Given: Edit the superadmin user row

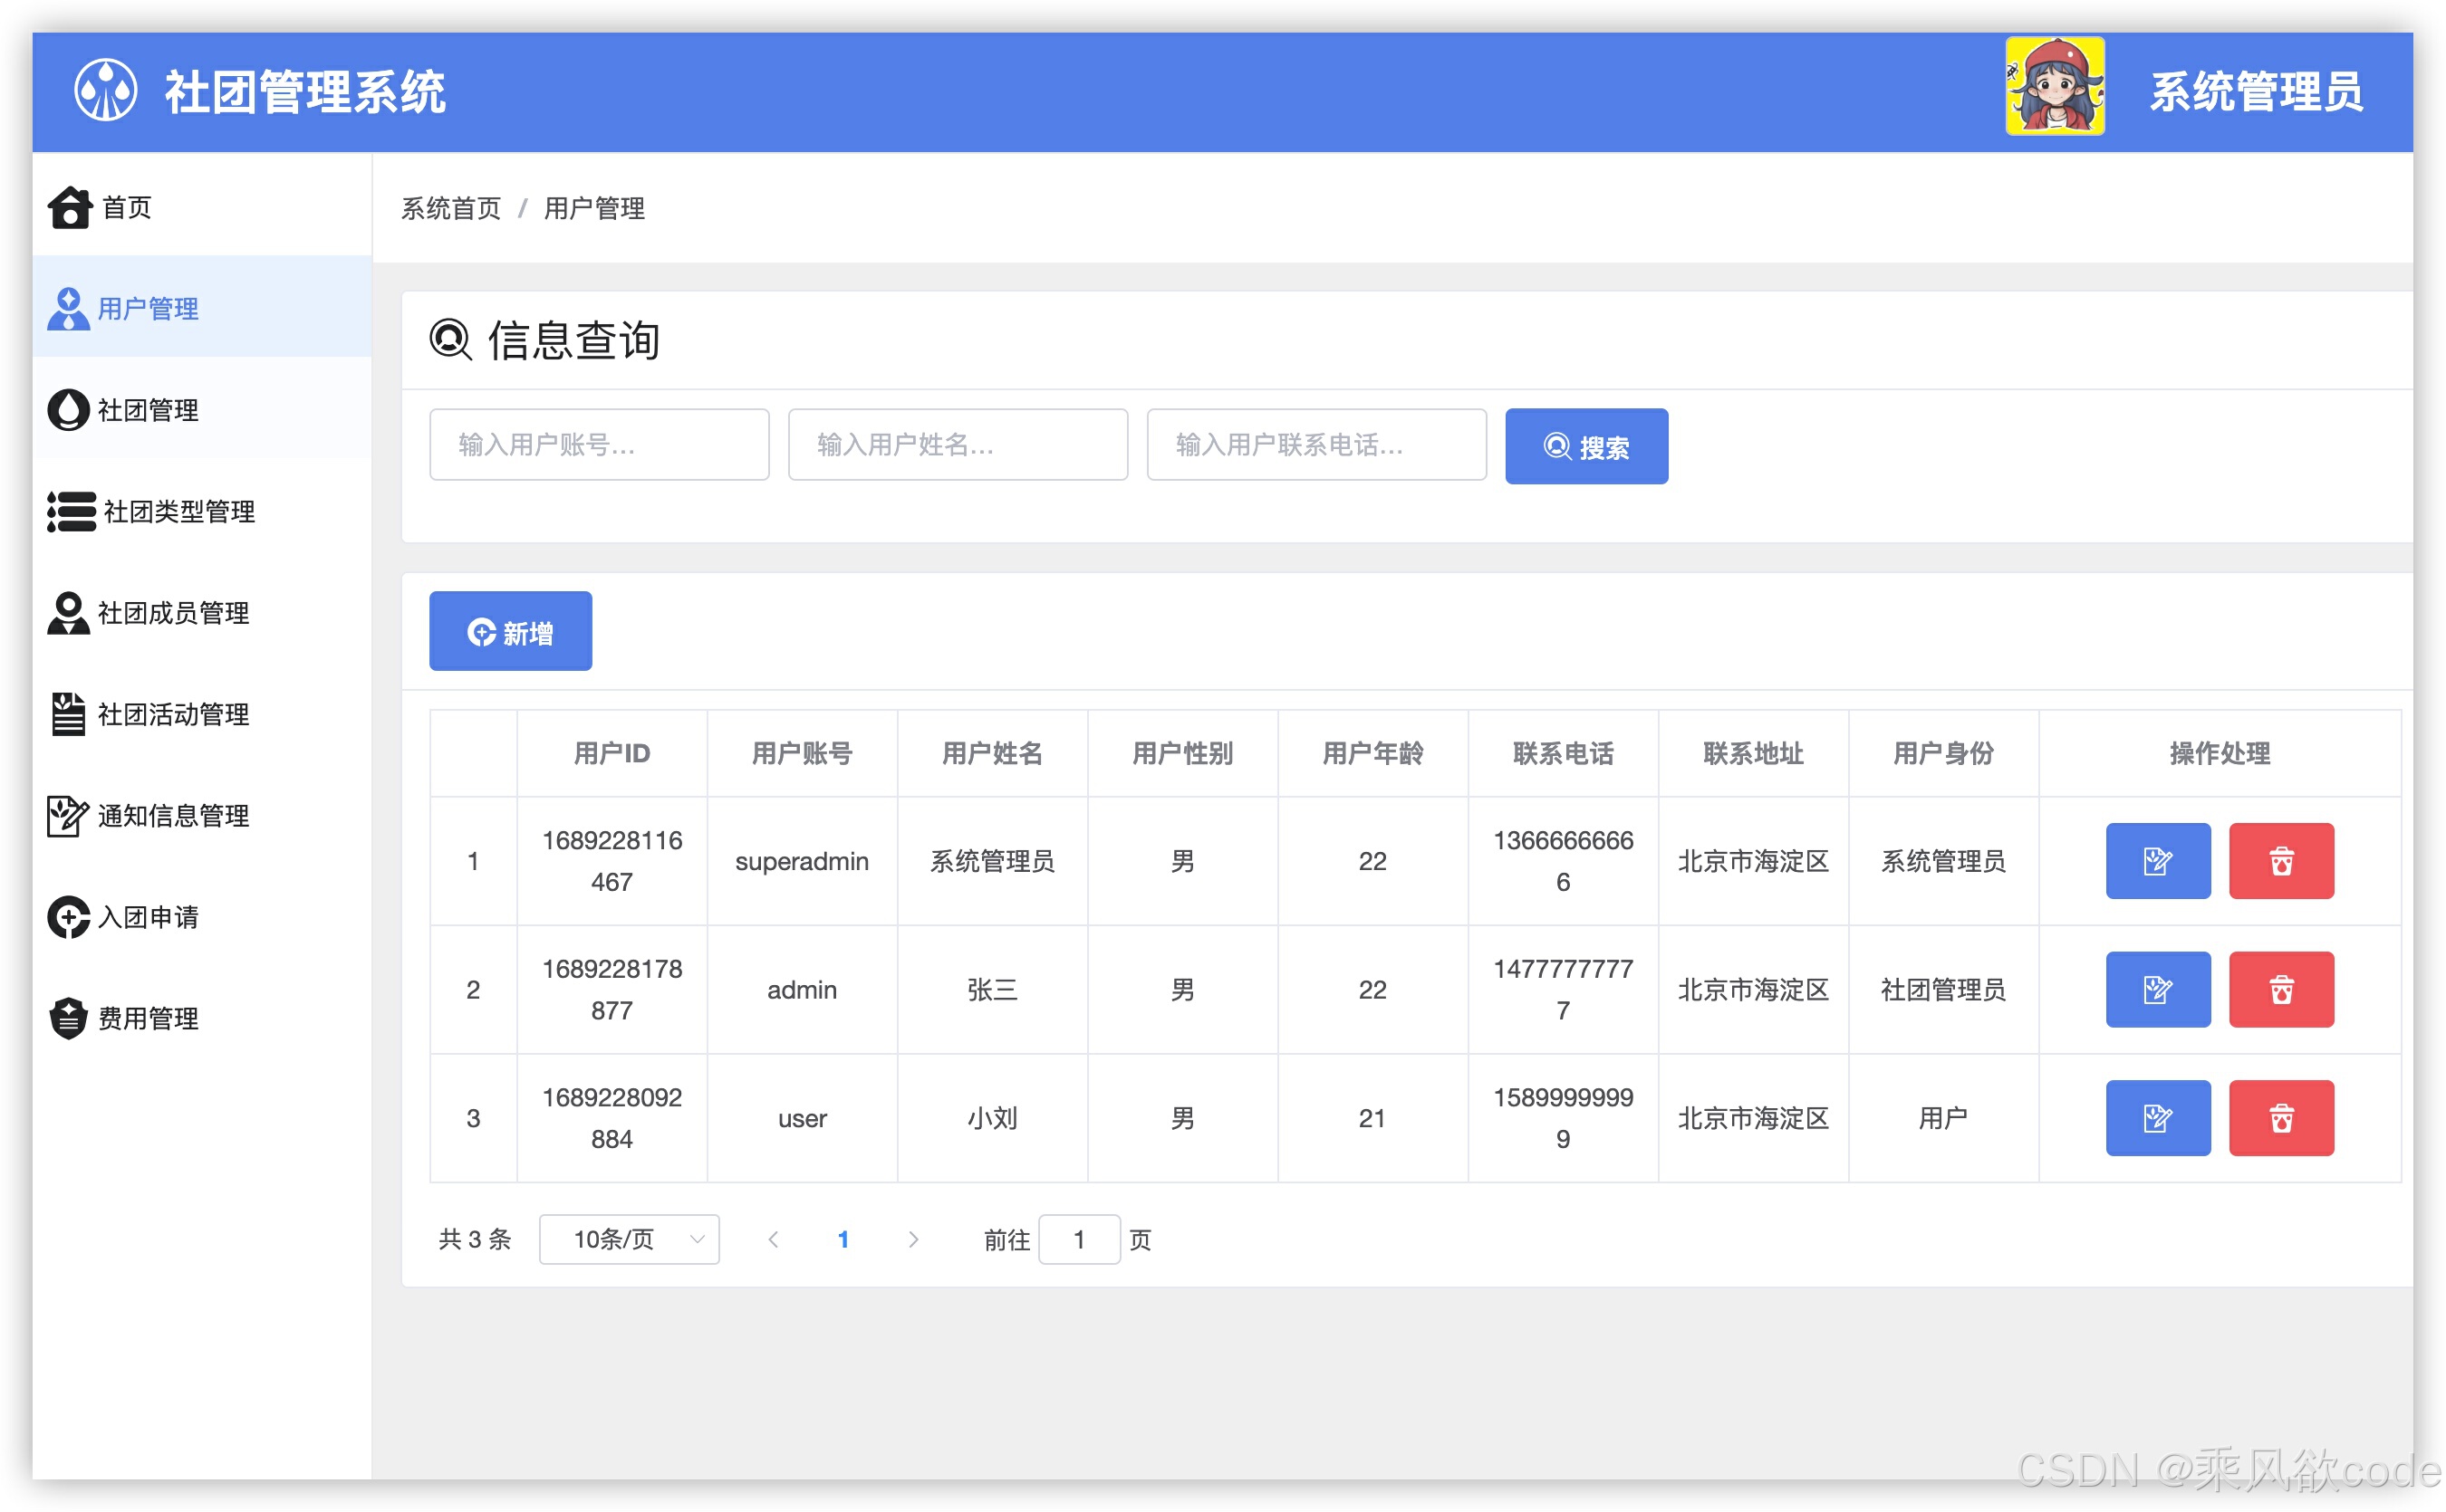Looking at the screenshot, I should (x=2158, y=861).
